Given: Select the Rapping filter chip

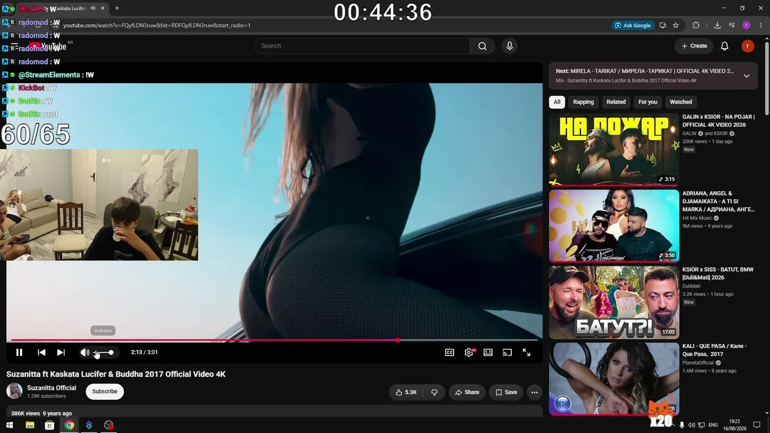Looking at the screenshot, I should click(584, 102).
